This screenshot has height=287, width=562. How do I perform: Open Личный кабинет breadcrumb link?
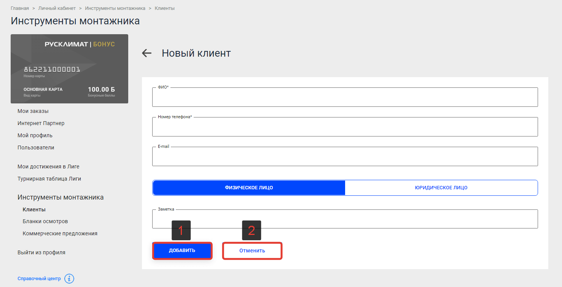click(x=57, y=8)
